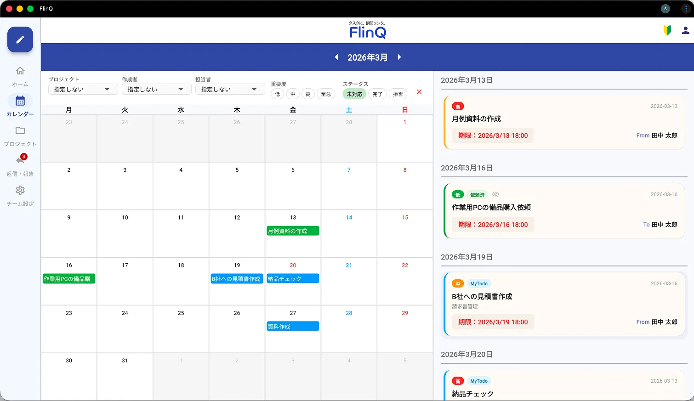Viewport: 694px width, 401px height.
Task: Toggle the 中 importance filter chip
Action: 293,94
